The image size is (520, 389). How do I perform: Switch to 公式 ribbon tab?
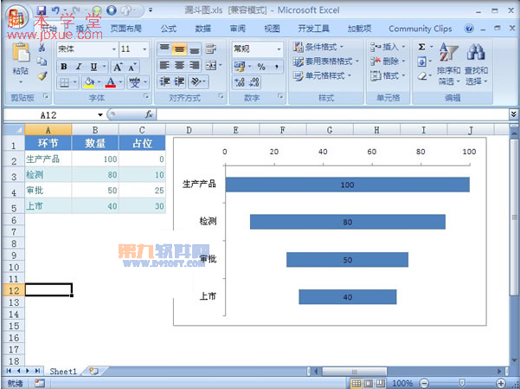(x=169, y=29)
